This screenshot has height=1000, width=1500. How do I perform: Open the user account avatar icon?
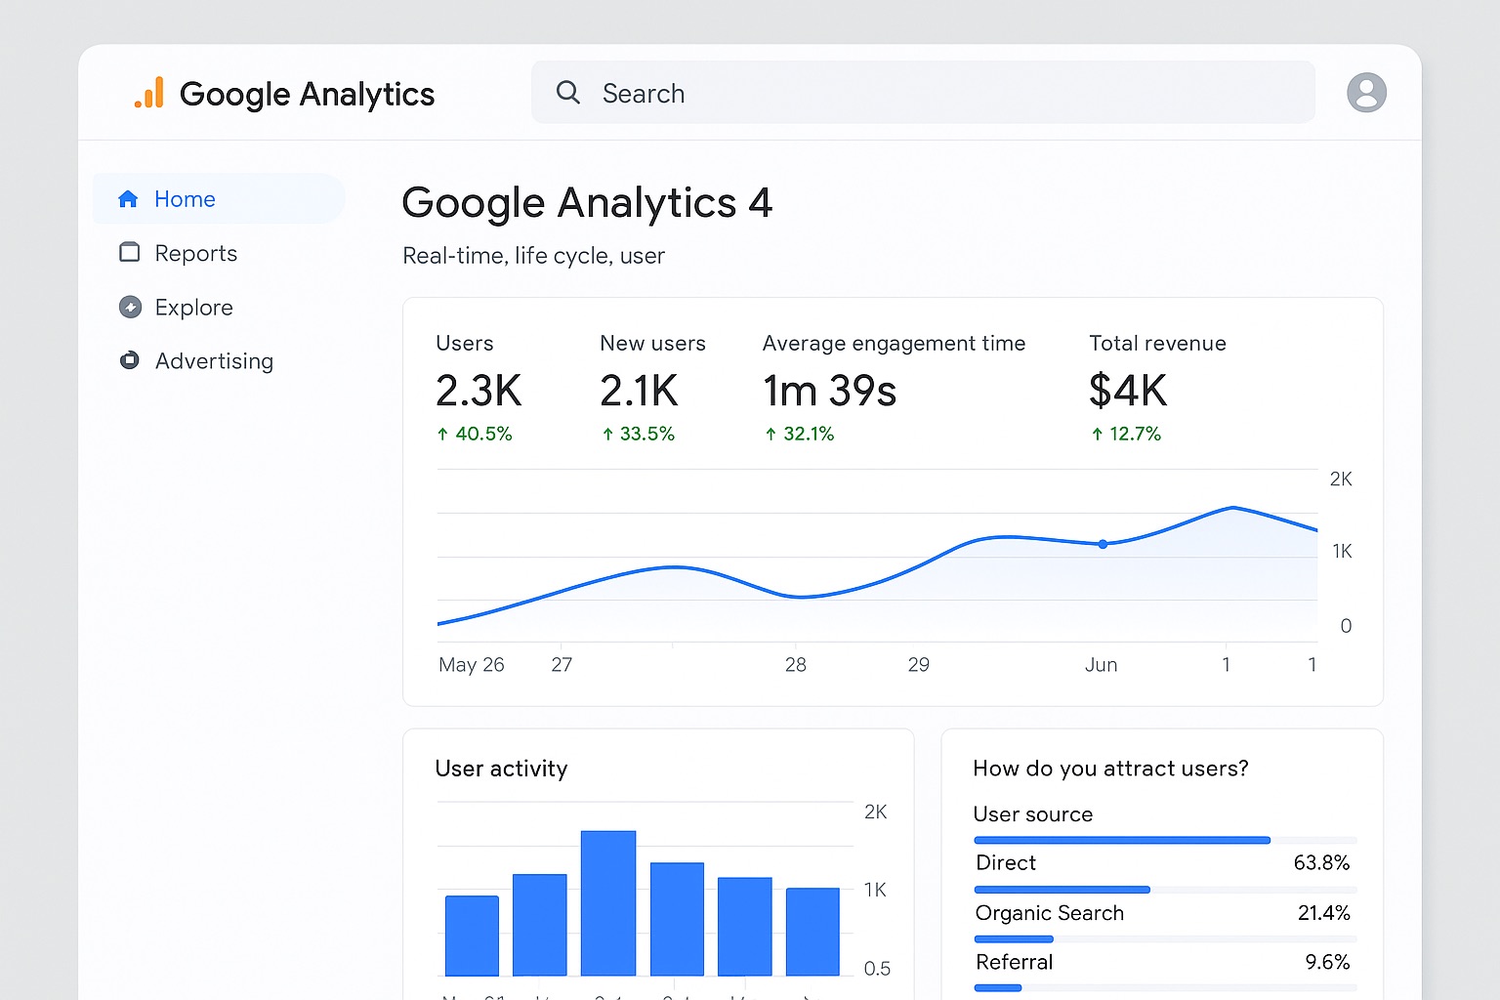pos(1365,93)
